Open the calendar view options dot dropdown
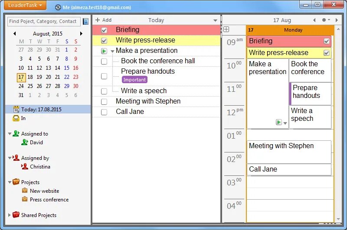 326,20
